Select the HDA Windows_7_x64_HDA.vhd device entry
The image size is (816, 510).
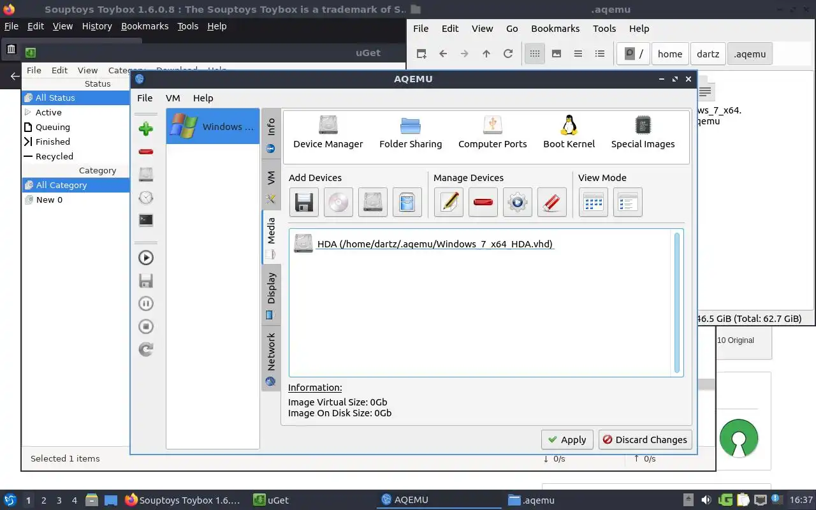coord(424,244)
